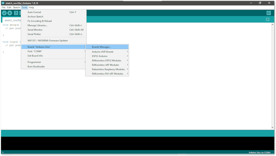The height and width of the screenshot is (156, 276).
Task: Click the void setup() code line
Action: click(11, 25)
